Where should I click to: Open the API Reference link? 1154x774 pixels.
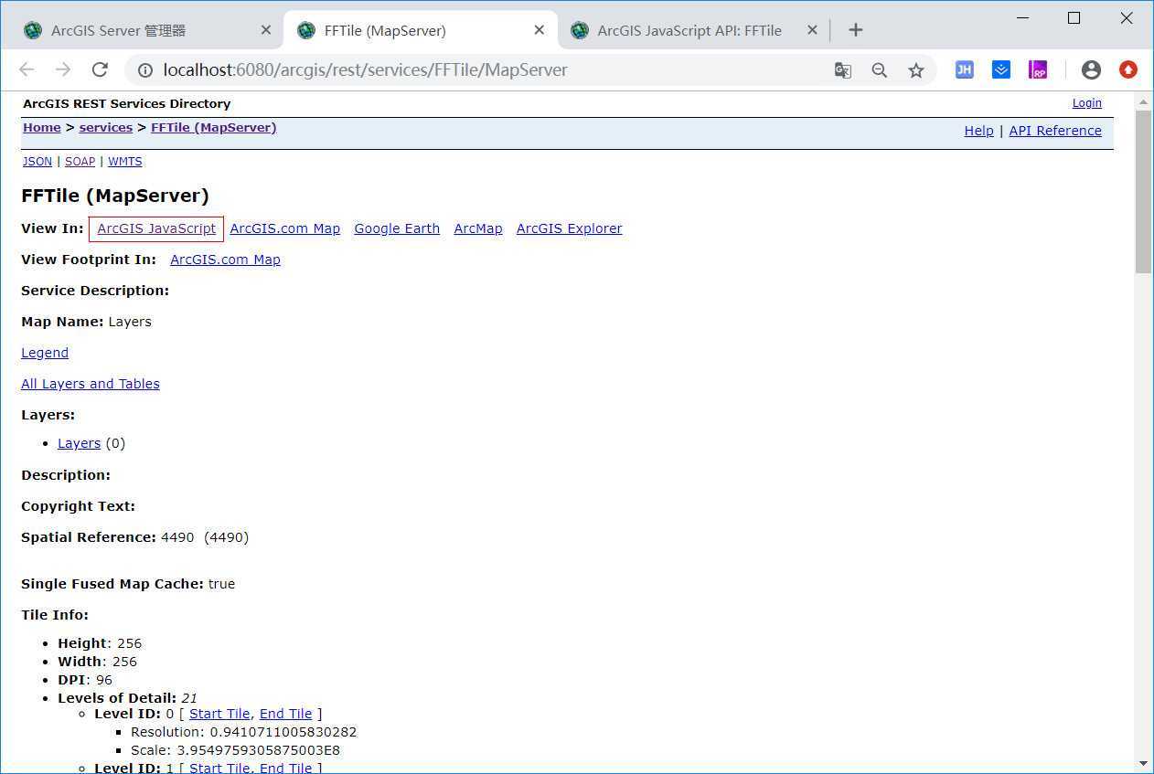pyautogui.click(x=1055, y=131)
